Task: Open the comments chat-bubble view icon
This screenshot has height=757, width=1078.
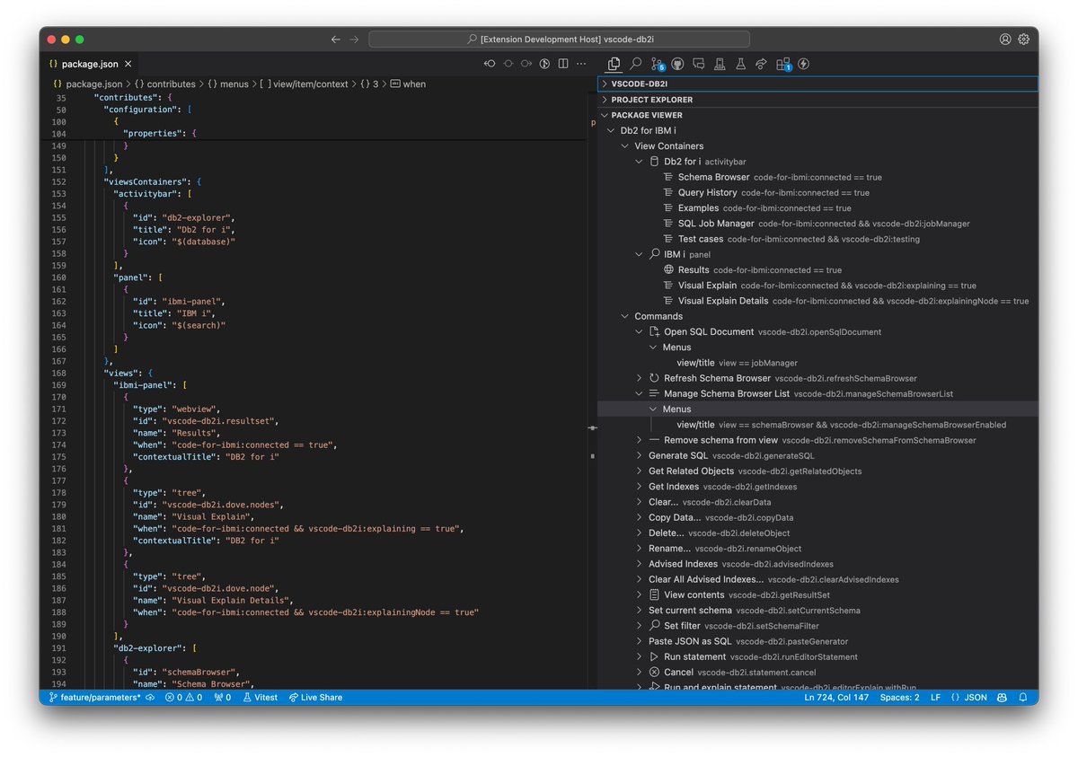Action: pos(699,64)
